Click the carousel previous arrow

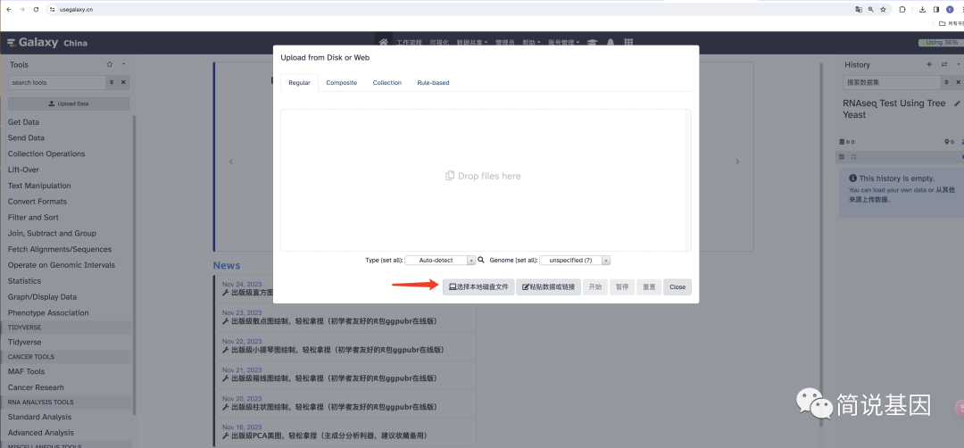click(x=231, y=162)
